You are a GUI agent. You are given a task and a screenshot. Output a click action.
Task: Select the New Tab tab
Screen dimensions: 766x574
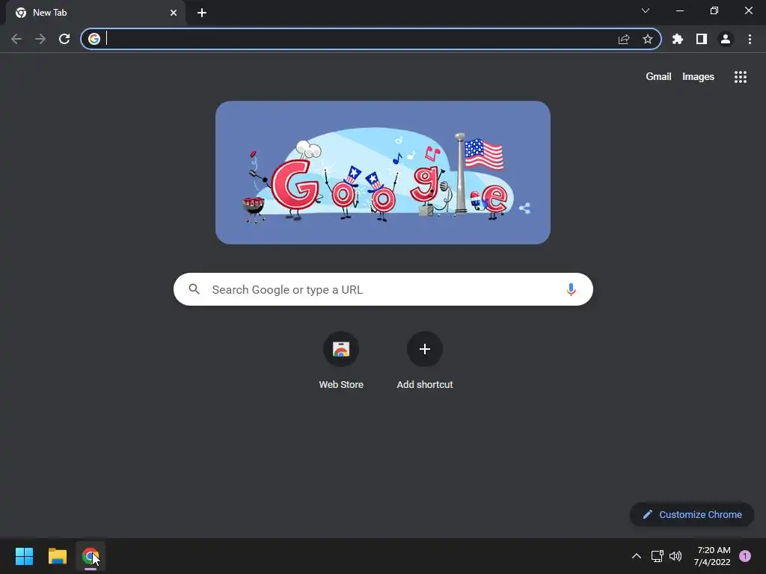96,13
